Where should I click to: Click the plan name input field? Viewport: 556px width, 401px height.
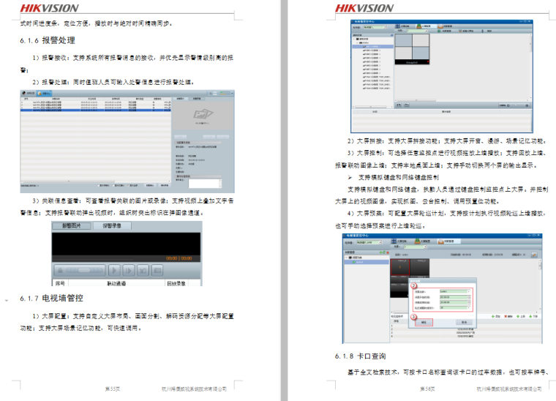point(454,292)
